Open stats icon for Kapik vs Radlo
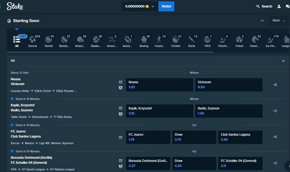This screenshot has height=172, width=290. tap(121, 108)
